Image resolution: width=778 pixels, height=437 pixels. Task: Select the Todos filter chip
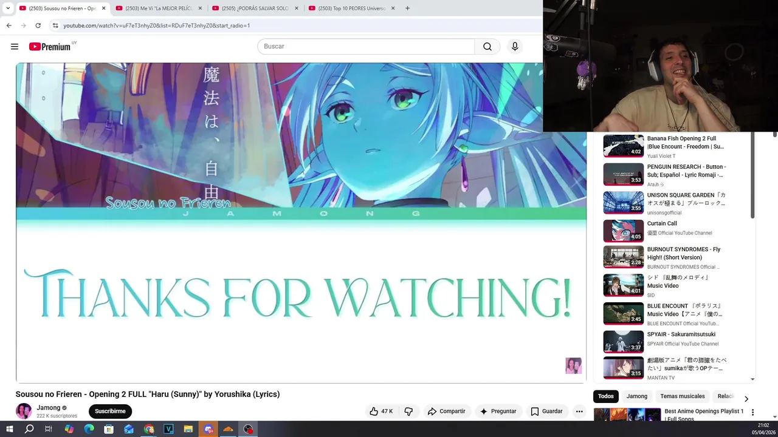[605, 396]
